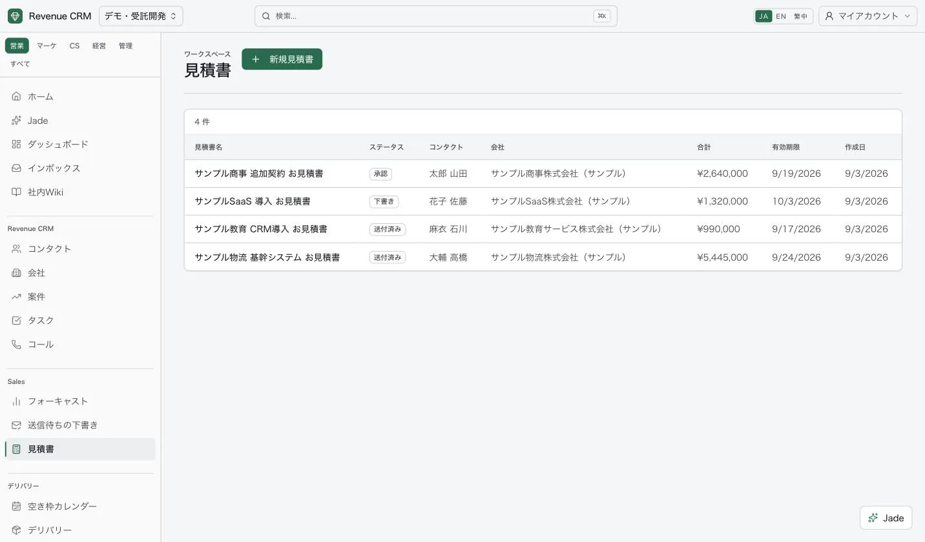This screenshot has width=925, height=542.
Task: Click the 案件 trend arrow icon
Action: [x=17, y=297]
